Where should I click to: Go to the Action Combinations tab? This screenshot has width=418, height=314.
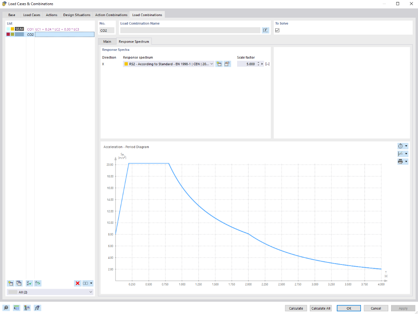pyautogui.click(x=111, y=15)
